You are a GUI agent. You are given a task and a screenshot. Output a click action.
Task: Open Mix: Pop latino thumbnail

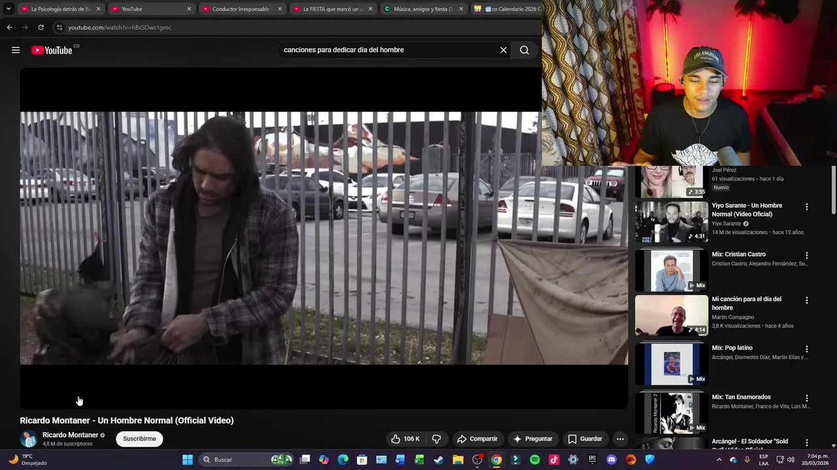(672, 364)
